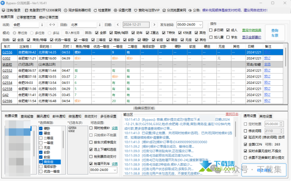Image resolution: width=291 pixels, height=181 pixels.
Task: Open the 查询起售 tab
Action: coord(27,117)
